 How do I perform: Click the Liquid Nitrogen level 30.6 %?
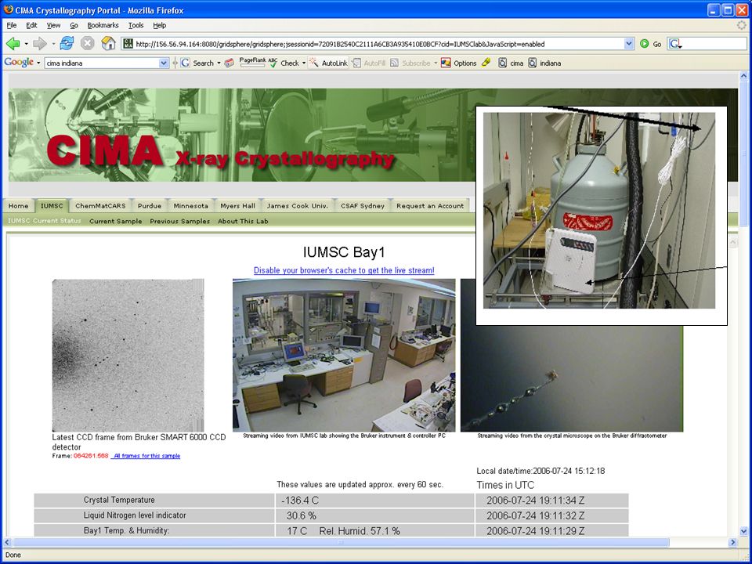(301, 515)
